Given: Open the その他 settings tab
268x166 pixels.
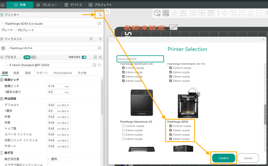Looking at the screenshot, I should click(82, 73).
